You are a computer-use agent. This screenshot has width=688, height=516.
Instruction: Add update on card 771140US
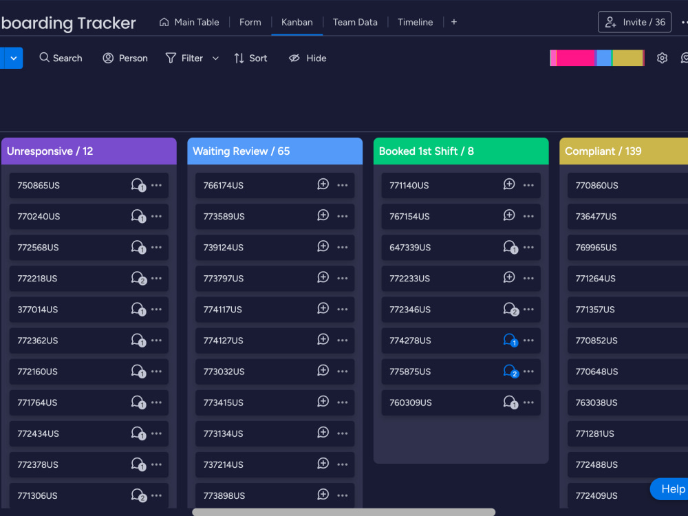509,184
